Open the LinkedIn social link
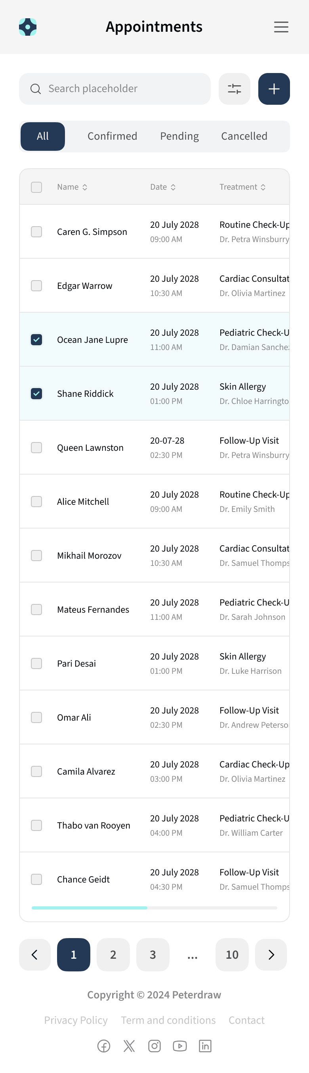Image resolution: width=309 pixels, height=1073 pixels. pos(205,1046)
